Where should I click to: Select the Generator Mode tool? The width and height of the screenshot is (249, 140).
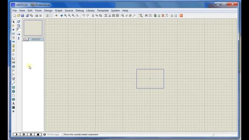point(14,66)
